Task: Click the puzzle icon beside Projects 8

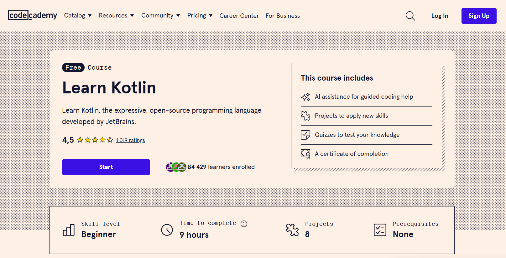Action: [292, 230]
